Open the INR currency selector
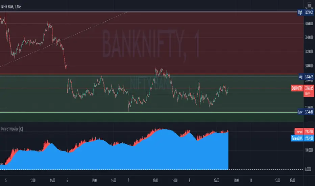This screenshot has width=315, height=186. click(309, 5)
